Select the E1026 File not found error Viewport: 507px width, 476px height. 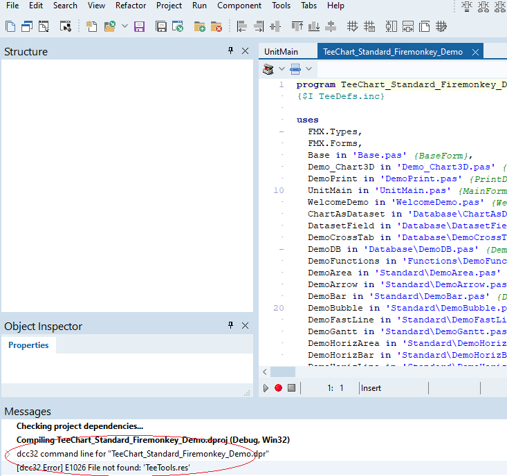103,468
